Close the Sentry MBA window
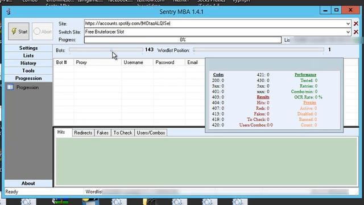The width and height of the screenshot is (364, 205). point(350,10)
